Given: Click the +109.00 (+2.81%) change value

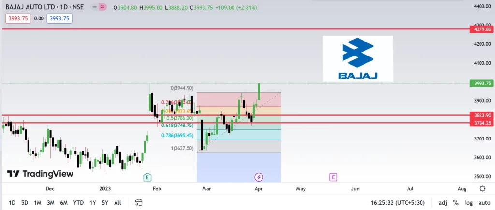Looking at the screenshot, I should [x=236, y=8].
